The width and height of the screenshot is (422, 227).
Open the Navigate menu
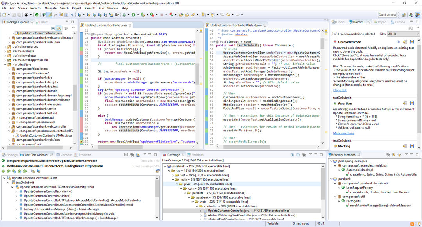click(50, 8)
